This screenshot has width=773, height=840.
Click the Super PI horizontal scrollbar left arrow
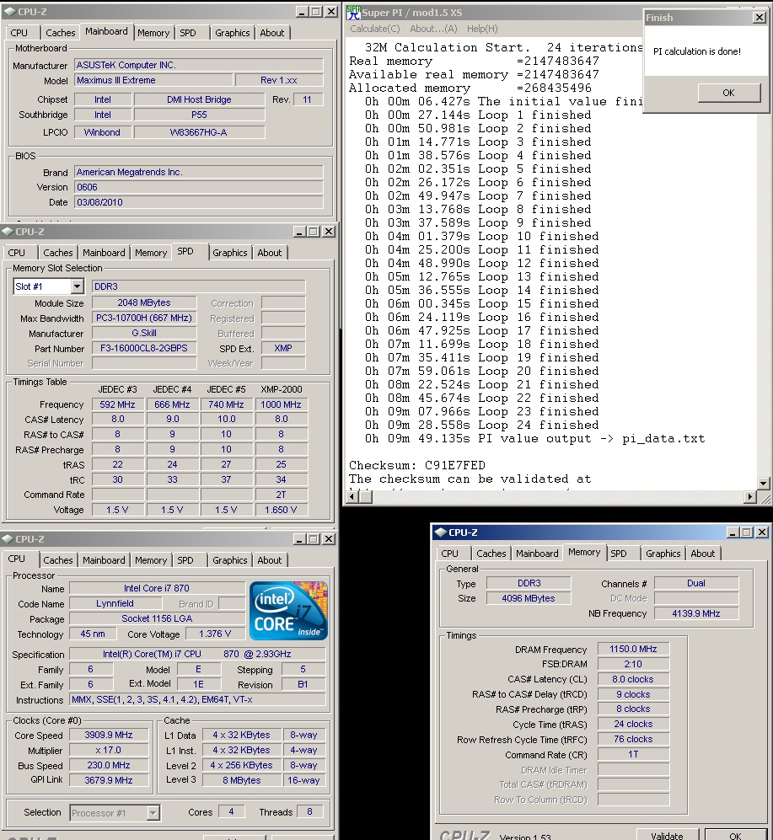pyautogui.click(x=352, y=497)
